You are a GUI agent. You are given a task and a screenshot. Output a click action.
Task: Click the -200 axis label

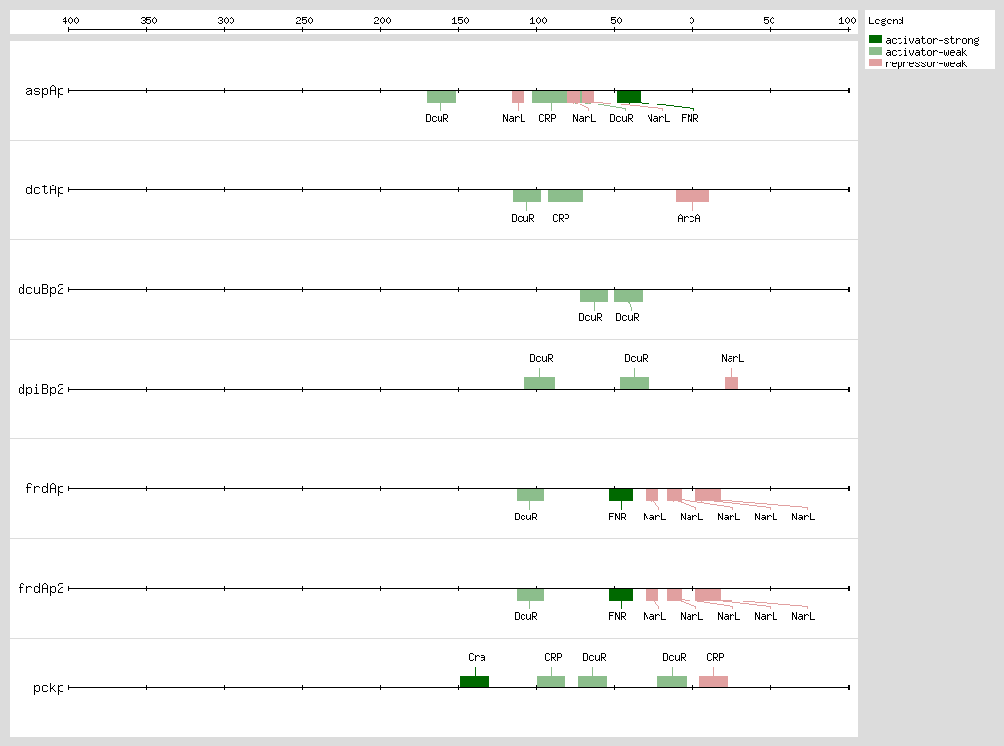[x=379, y=21]
